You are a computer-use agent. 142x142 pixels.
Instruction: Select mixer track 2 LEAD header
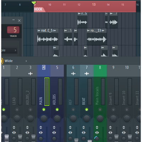pos(17,71)
